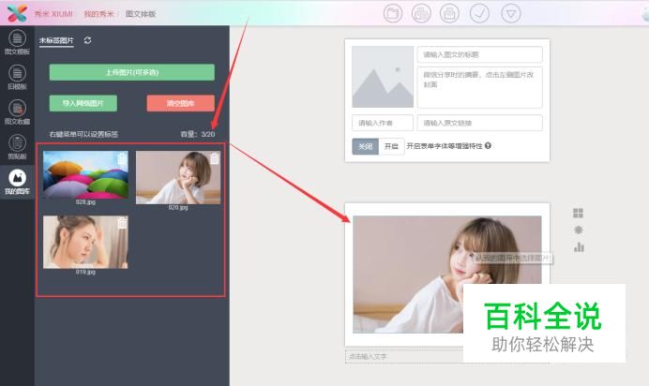Select 我的图库 in the left sidebar
Screen dimensions: 649x386
point(17,182)
